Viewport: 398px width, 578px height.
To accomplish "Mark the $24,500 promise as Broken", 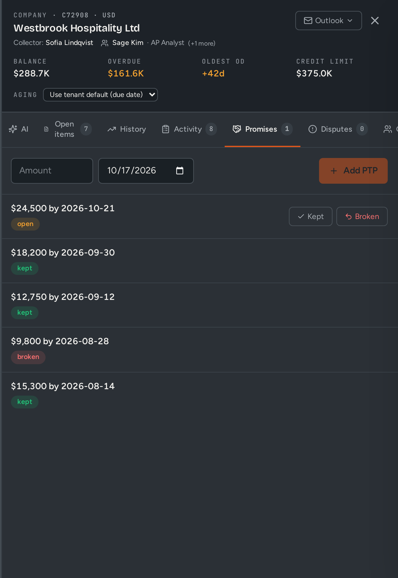I will coord(362,216).
